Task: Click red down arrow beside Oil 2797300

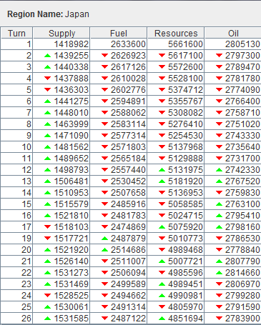Action: point(219,56)
